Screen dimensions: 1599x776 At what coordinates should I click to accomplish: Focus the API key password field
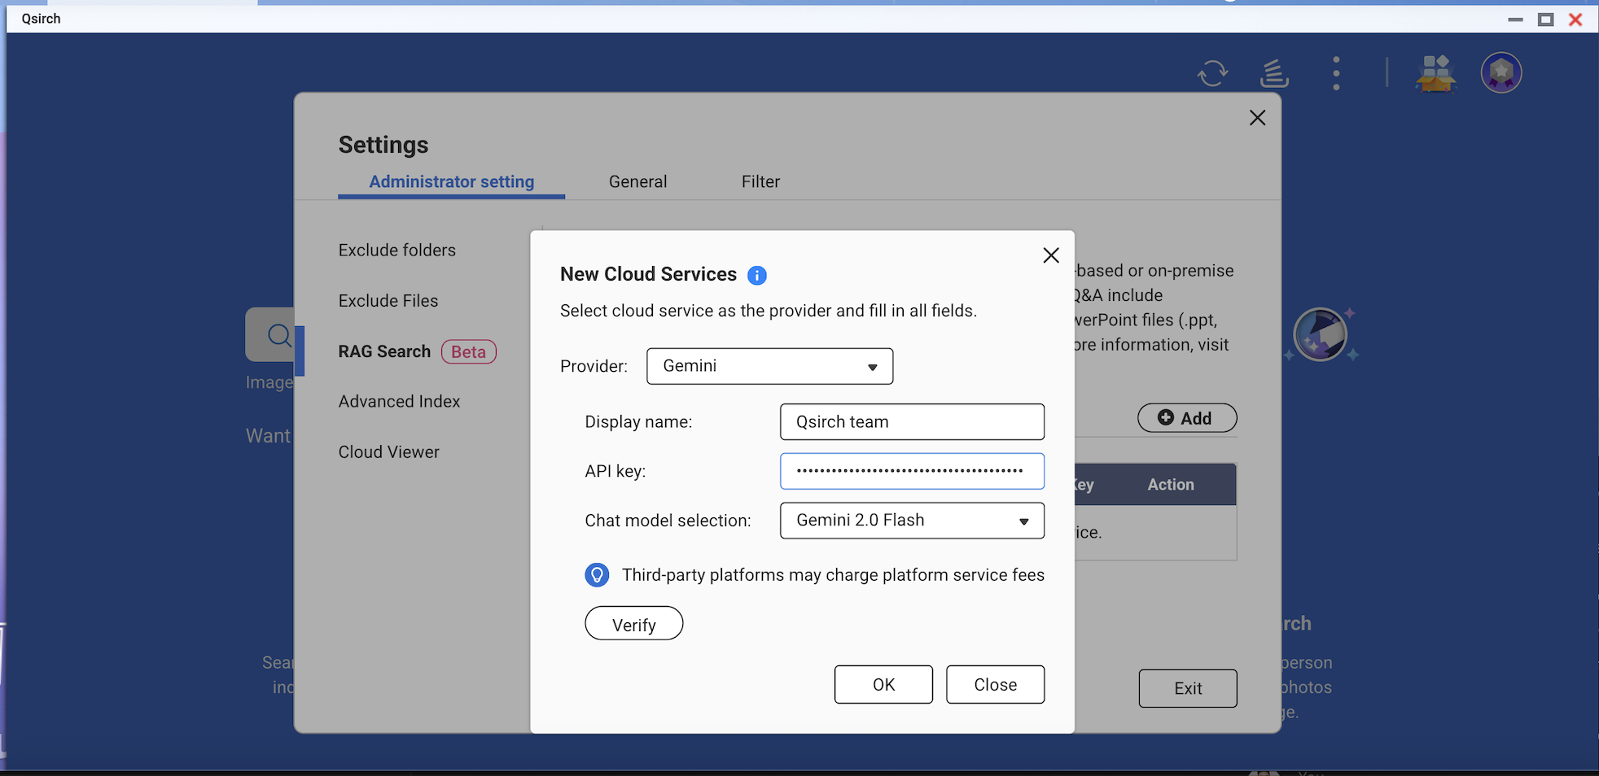pos(911,471)
